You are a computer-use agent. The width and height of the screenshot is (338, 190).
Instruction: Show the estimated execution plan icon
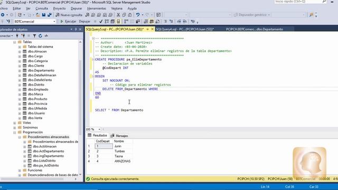[x=107, y=21]
